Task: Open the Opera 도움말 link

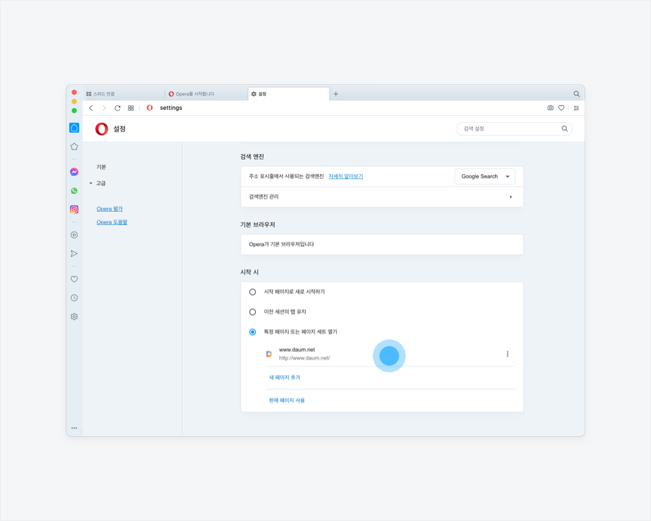Action: tap(112, 222)
